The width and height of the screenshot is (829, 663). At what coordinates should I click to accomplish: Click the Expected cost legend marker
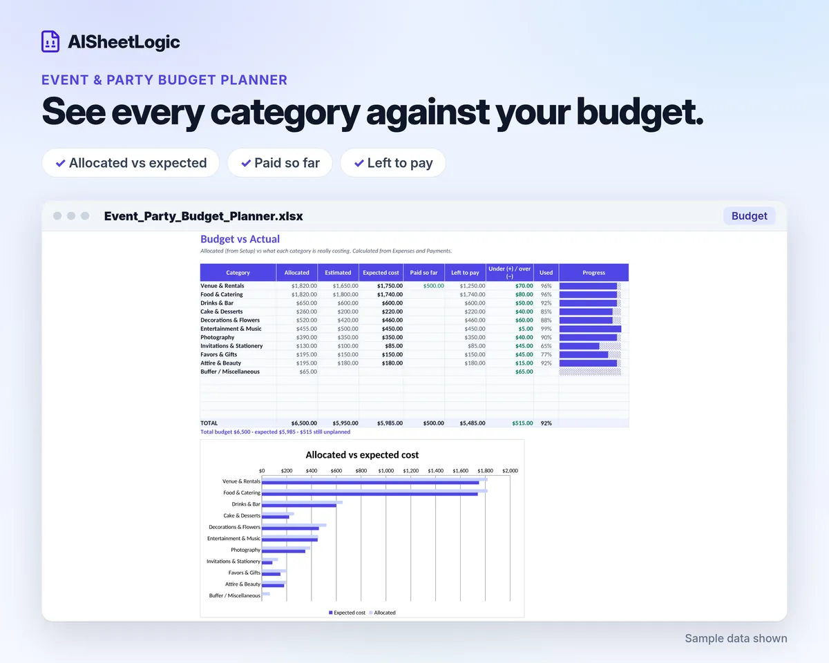coord(331,613)
